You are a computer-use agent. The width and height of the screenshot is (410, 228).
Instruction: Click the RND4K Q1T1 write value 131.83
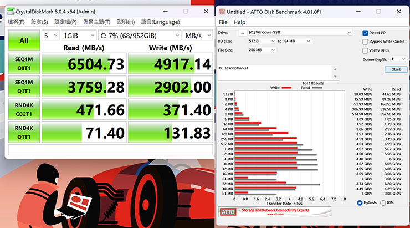[187, 133]
